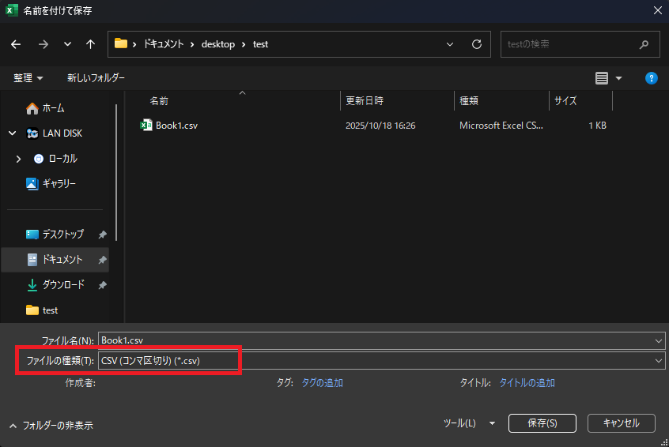Create a folder with 新しいフォルダー
The width and height of the screenshot is (669, 447).
click(96, 78)
